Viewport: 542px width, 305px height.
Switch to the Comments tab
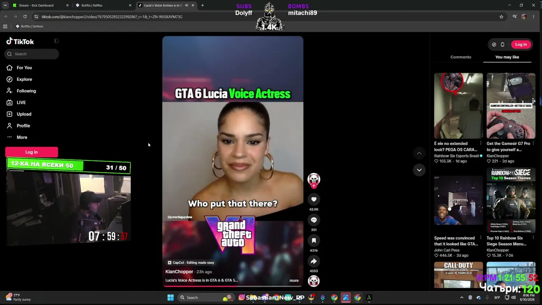(461, 57)
